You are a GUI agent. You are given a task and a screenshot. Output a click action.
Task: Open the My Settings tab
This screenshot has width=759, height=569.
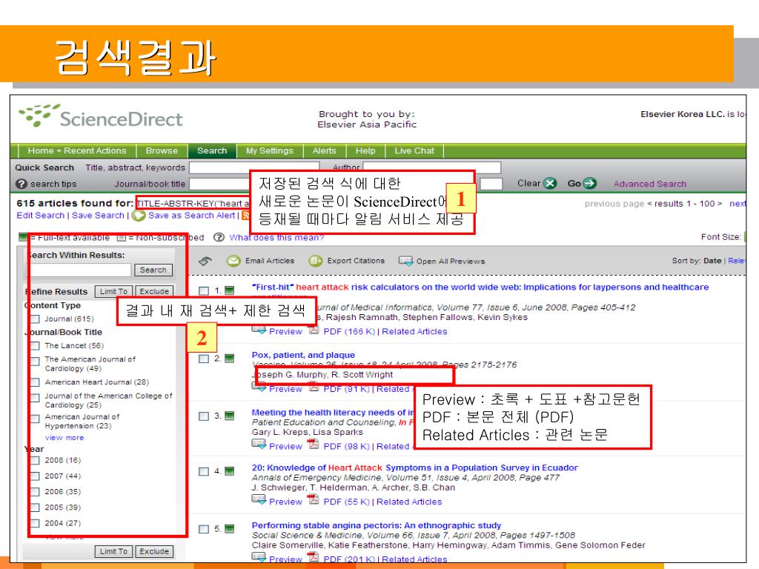pos(270,150)
